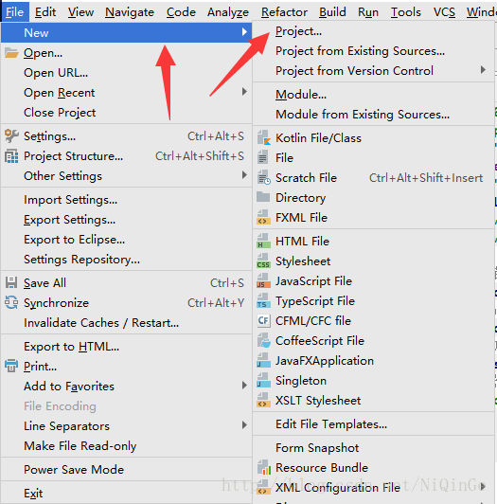The image size is (497, 504).
Task: Click the JavaFXApplication icon
Action: pos(263,361)
